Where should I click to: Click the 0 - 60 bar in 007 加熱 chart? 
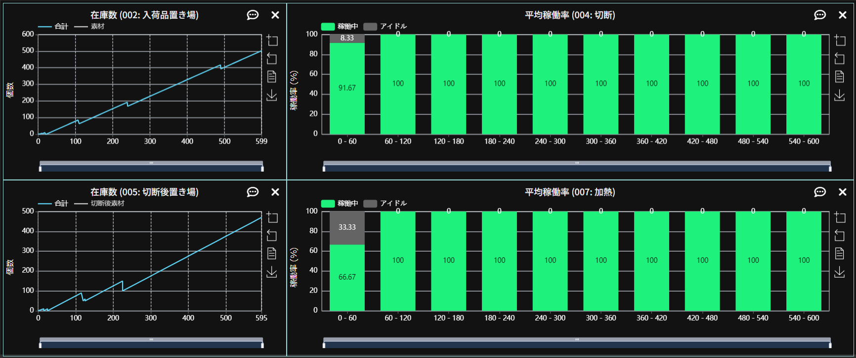pos(347,277)
